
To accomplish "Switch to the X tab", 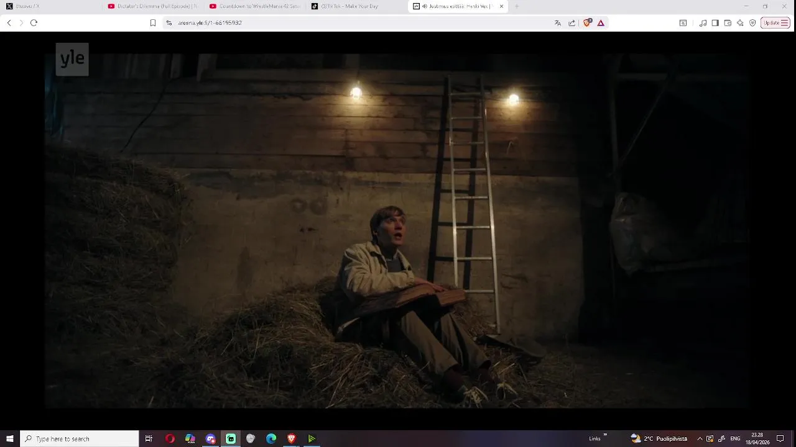I will pyautogui.click(x=50, y=6).
